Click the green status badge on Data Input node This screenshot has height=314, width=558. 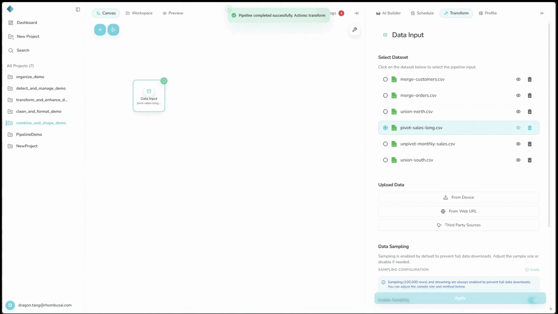pyautogui.click(x=164, y=81)
